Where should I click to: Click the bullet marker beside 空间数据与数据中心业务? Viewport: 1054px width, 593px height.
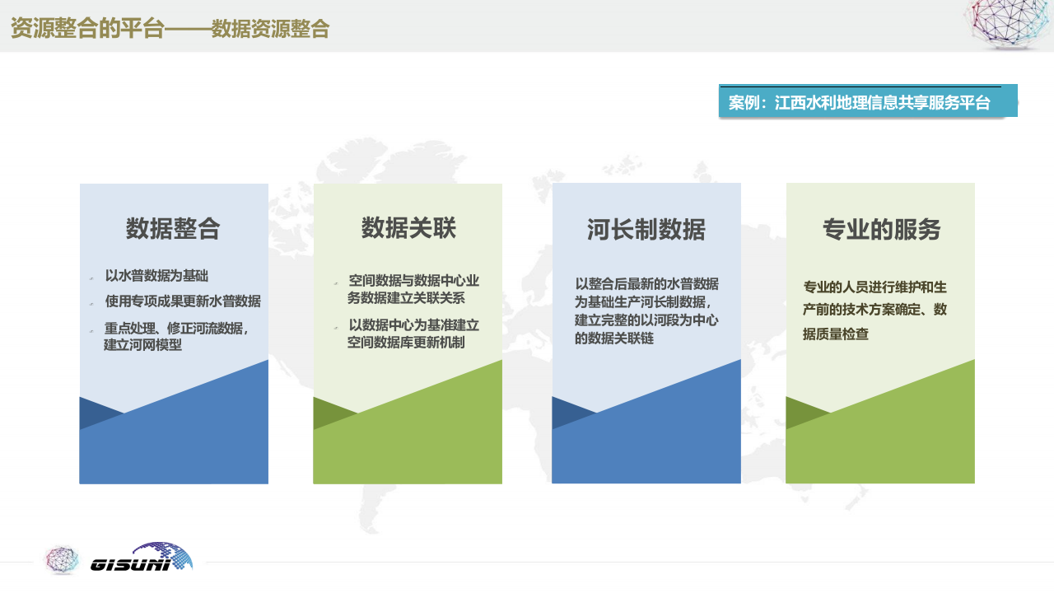335,282
